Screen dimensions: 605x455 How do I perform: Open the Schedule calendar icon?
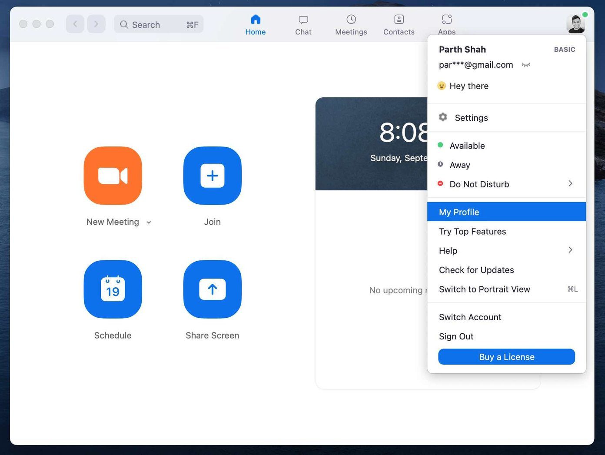click(x=113, y=289)
